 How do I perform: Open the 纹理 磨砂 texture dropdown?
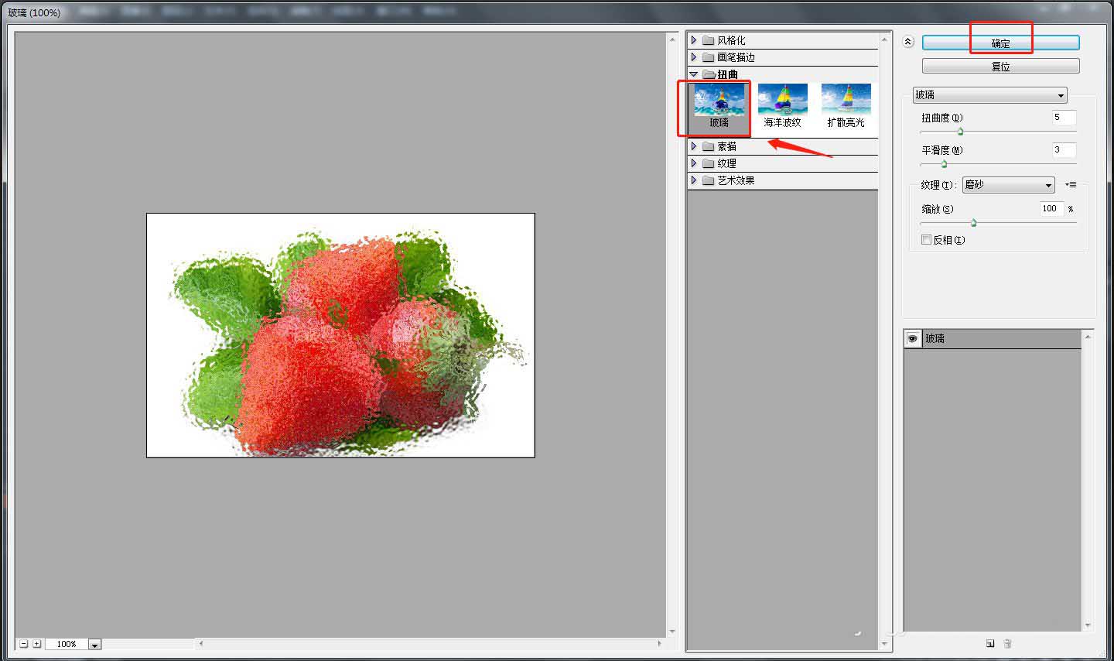[x=1008, y=185]
